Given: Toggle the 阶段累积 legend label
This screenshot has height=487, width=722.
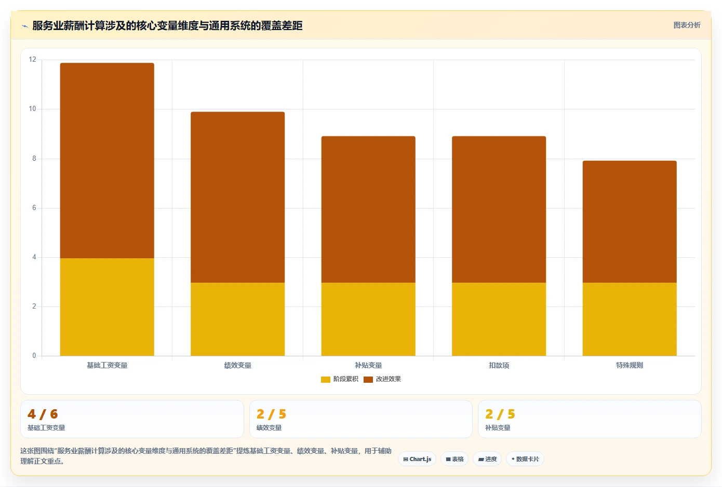Looking at the screenshot, I should pyautogui.click(x=346, y=379).
